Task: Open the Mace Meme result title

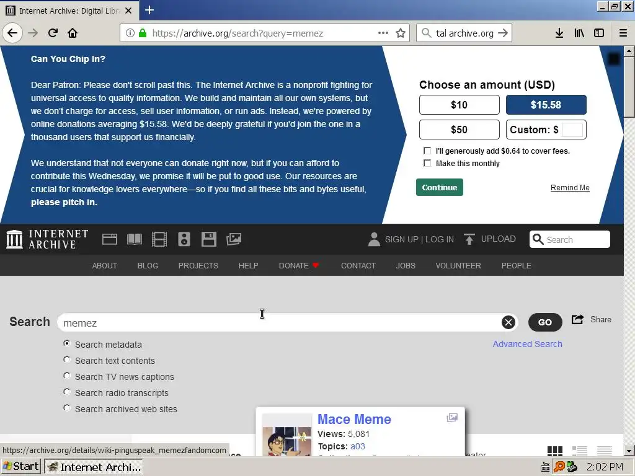Action: point(354,420)
